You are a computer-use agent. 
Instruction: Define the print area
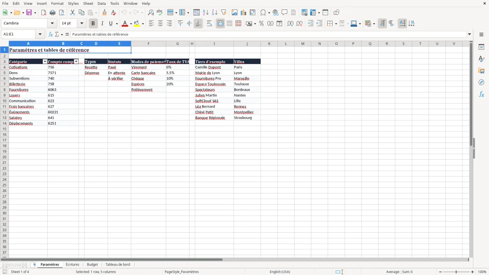pyautogui.click(x=304, y=13)
